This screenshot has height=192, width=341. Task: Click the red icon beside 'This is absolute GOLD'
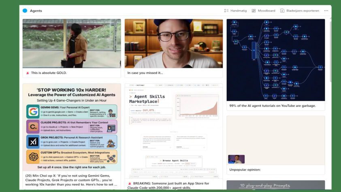tap(28, 73)
